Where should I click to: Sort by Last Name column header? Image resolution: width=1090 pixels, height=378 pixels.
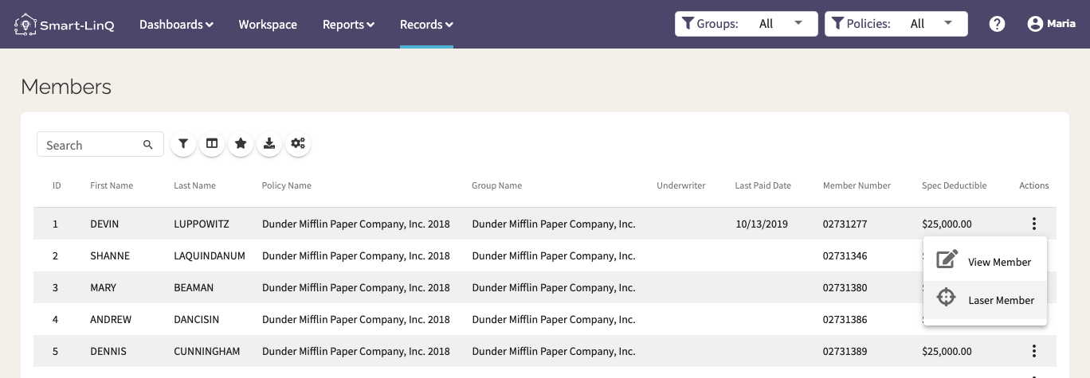click(194, 185)
